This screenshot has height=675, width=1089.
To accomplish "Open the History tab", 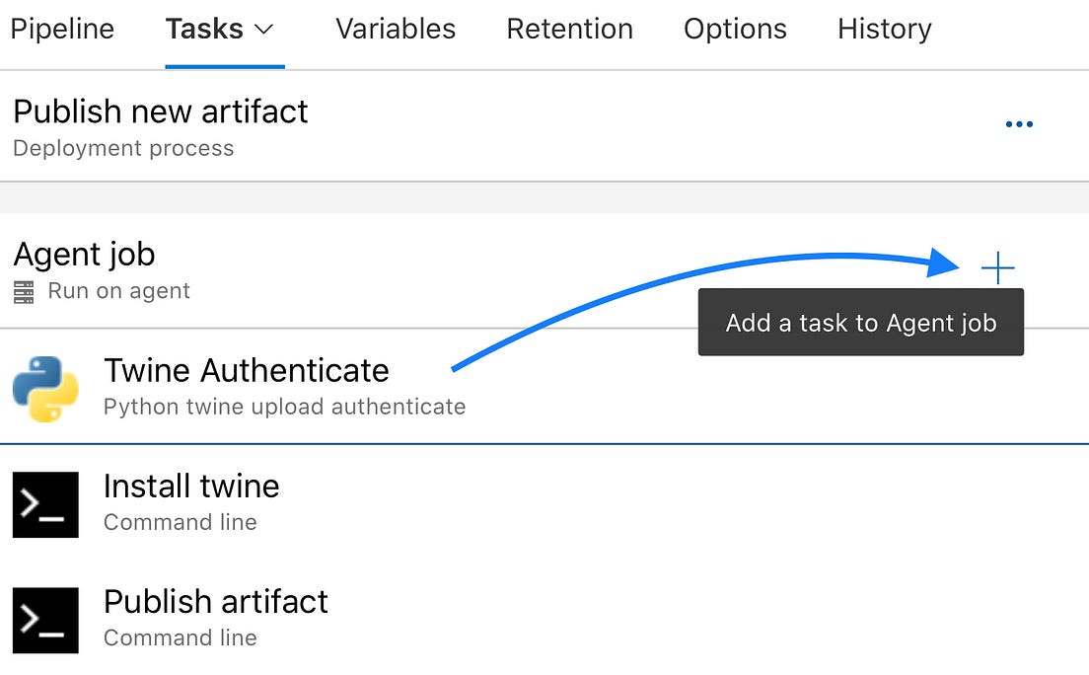I will coord(884,30).
